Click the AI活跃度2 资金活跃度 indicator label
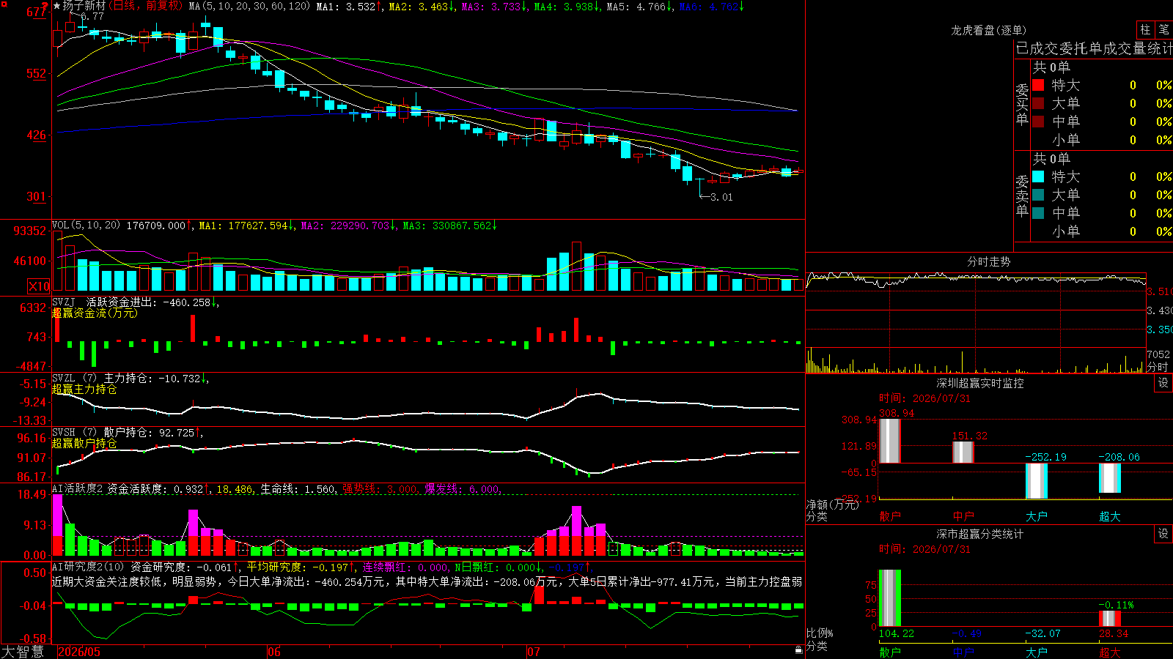 point(133,489)
